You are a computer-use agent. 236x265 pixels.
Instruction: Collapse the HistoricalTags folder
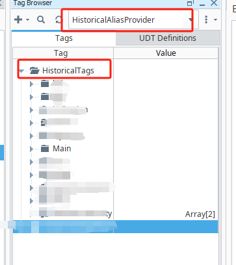pyautogui.click(x=21, y=71)
